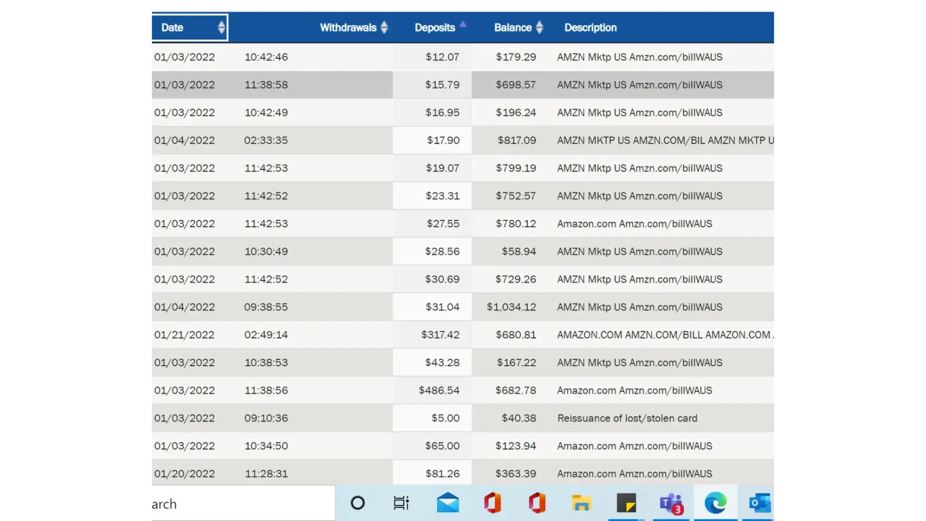Click the AMAZON.COM AMZN.COM/BILL description
The image size is (926, 521).
coord(663,335)
